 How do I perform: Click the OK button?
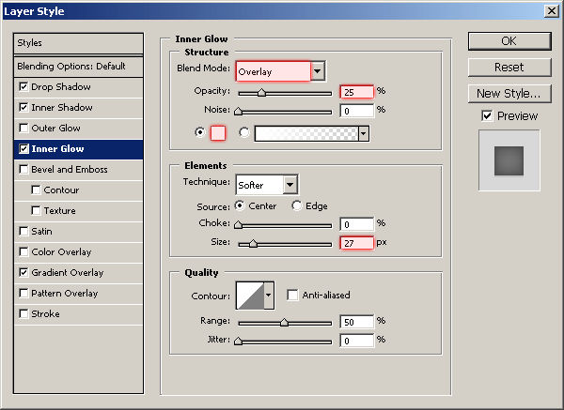(x=509, y=41)
